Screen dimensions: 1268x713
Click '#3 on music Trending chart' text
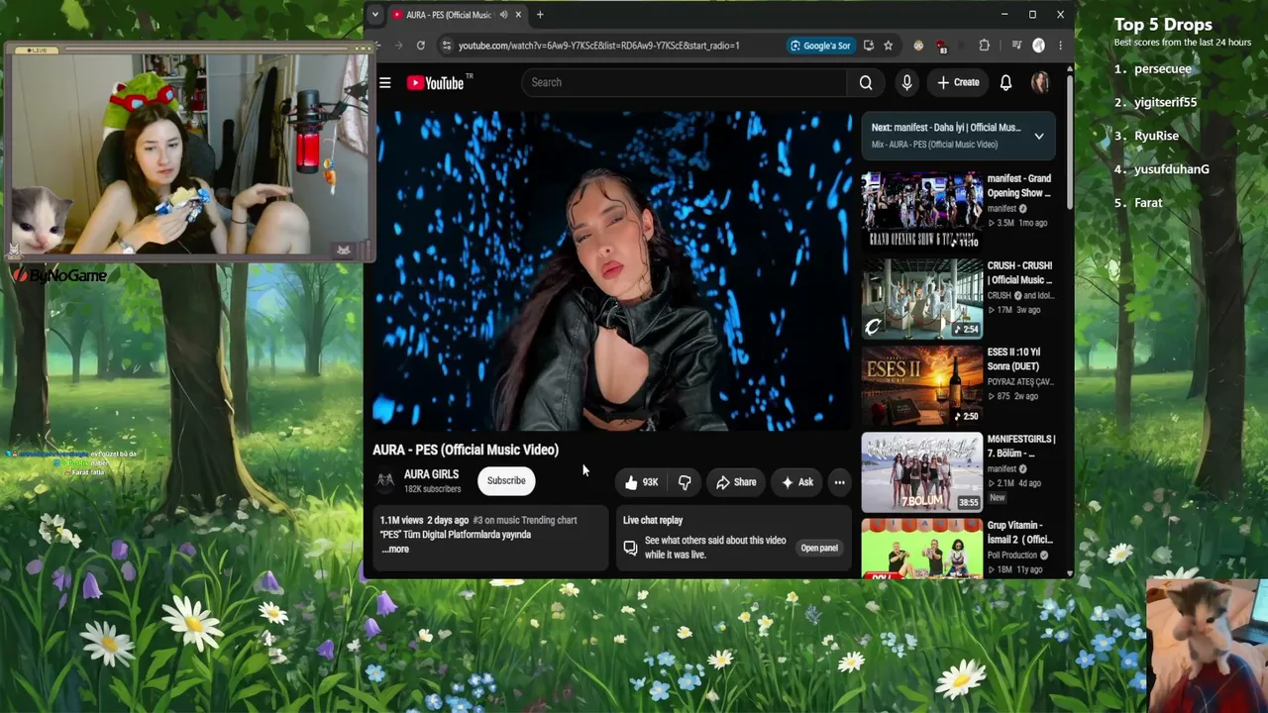click(x=525, y=521)
